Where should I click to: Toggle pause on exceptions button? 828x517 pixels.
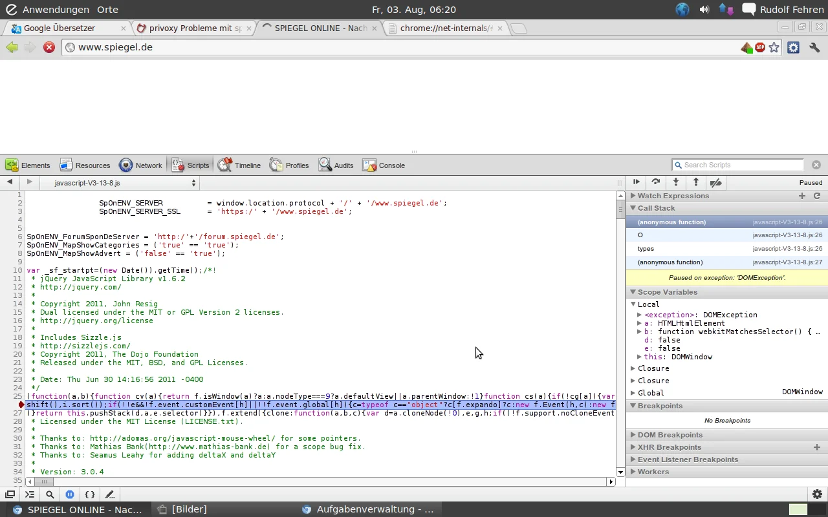70,494
